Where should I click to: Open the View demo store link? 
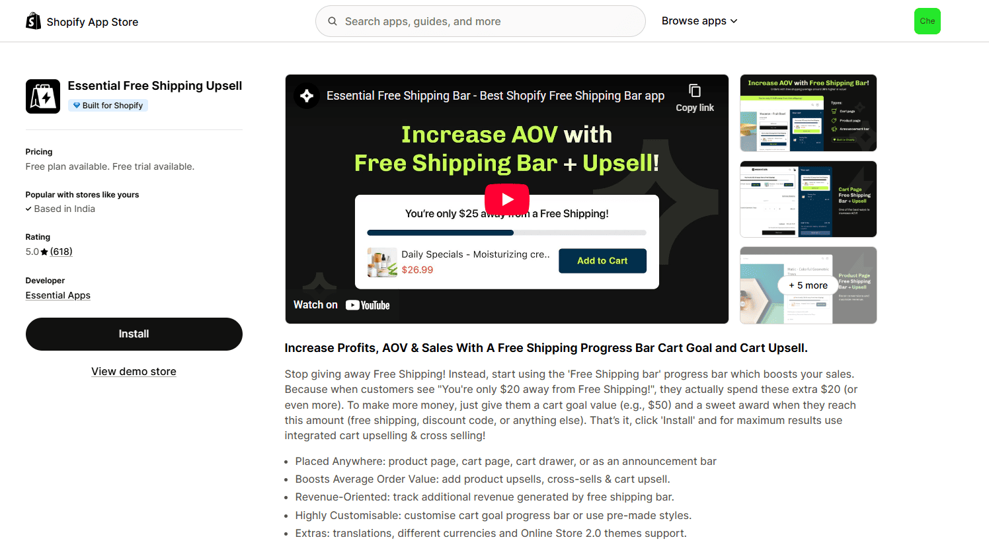pyautogui.click(x=134, y=372)
